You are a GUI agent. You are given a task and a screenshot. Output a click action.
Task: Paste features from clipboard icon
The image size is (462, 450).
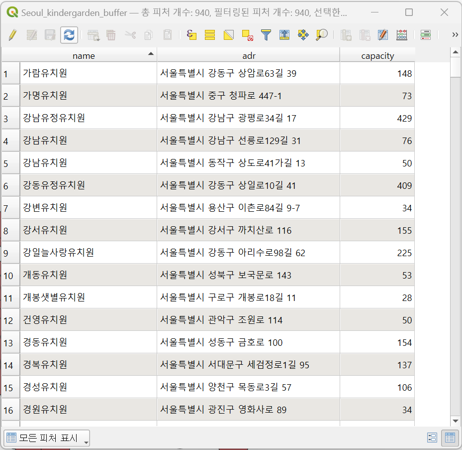(x=168, y=35)
